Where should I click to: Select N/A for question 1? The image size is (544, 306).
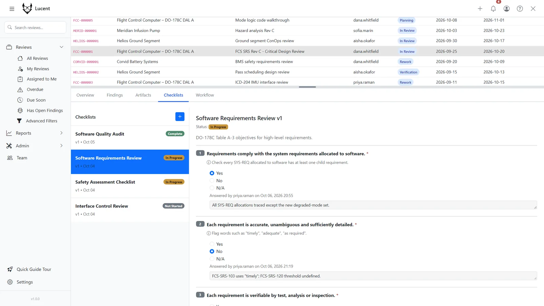(212, 188)
